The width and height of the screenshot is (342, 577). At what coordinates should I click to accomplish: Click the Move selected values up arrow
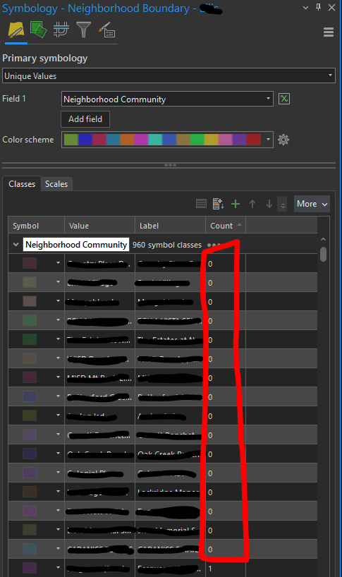pos(252,203)
